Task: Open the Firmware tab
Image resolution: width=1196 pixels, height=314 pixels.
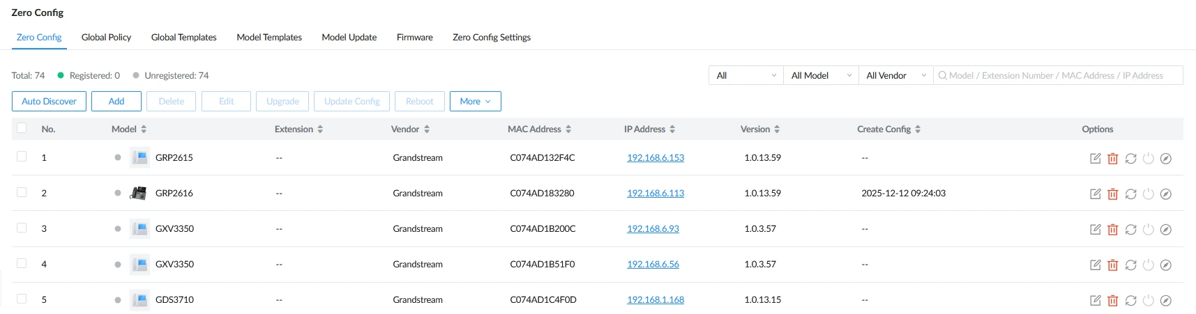Action: 415,38
